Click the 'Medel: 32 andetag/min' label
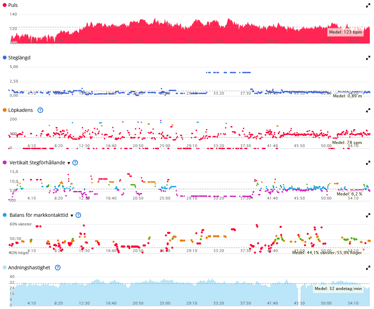374x309 pixels. 338,289
